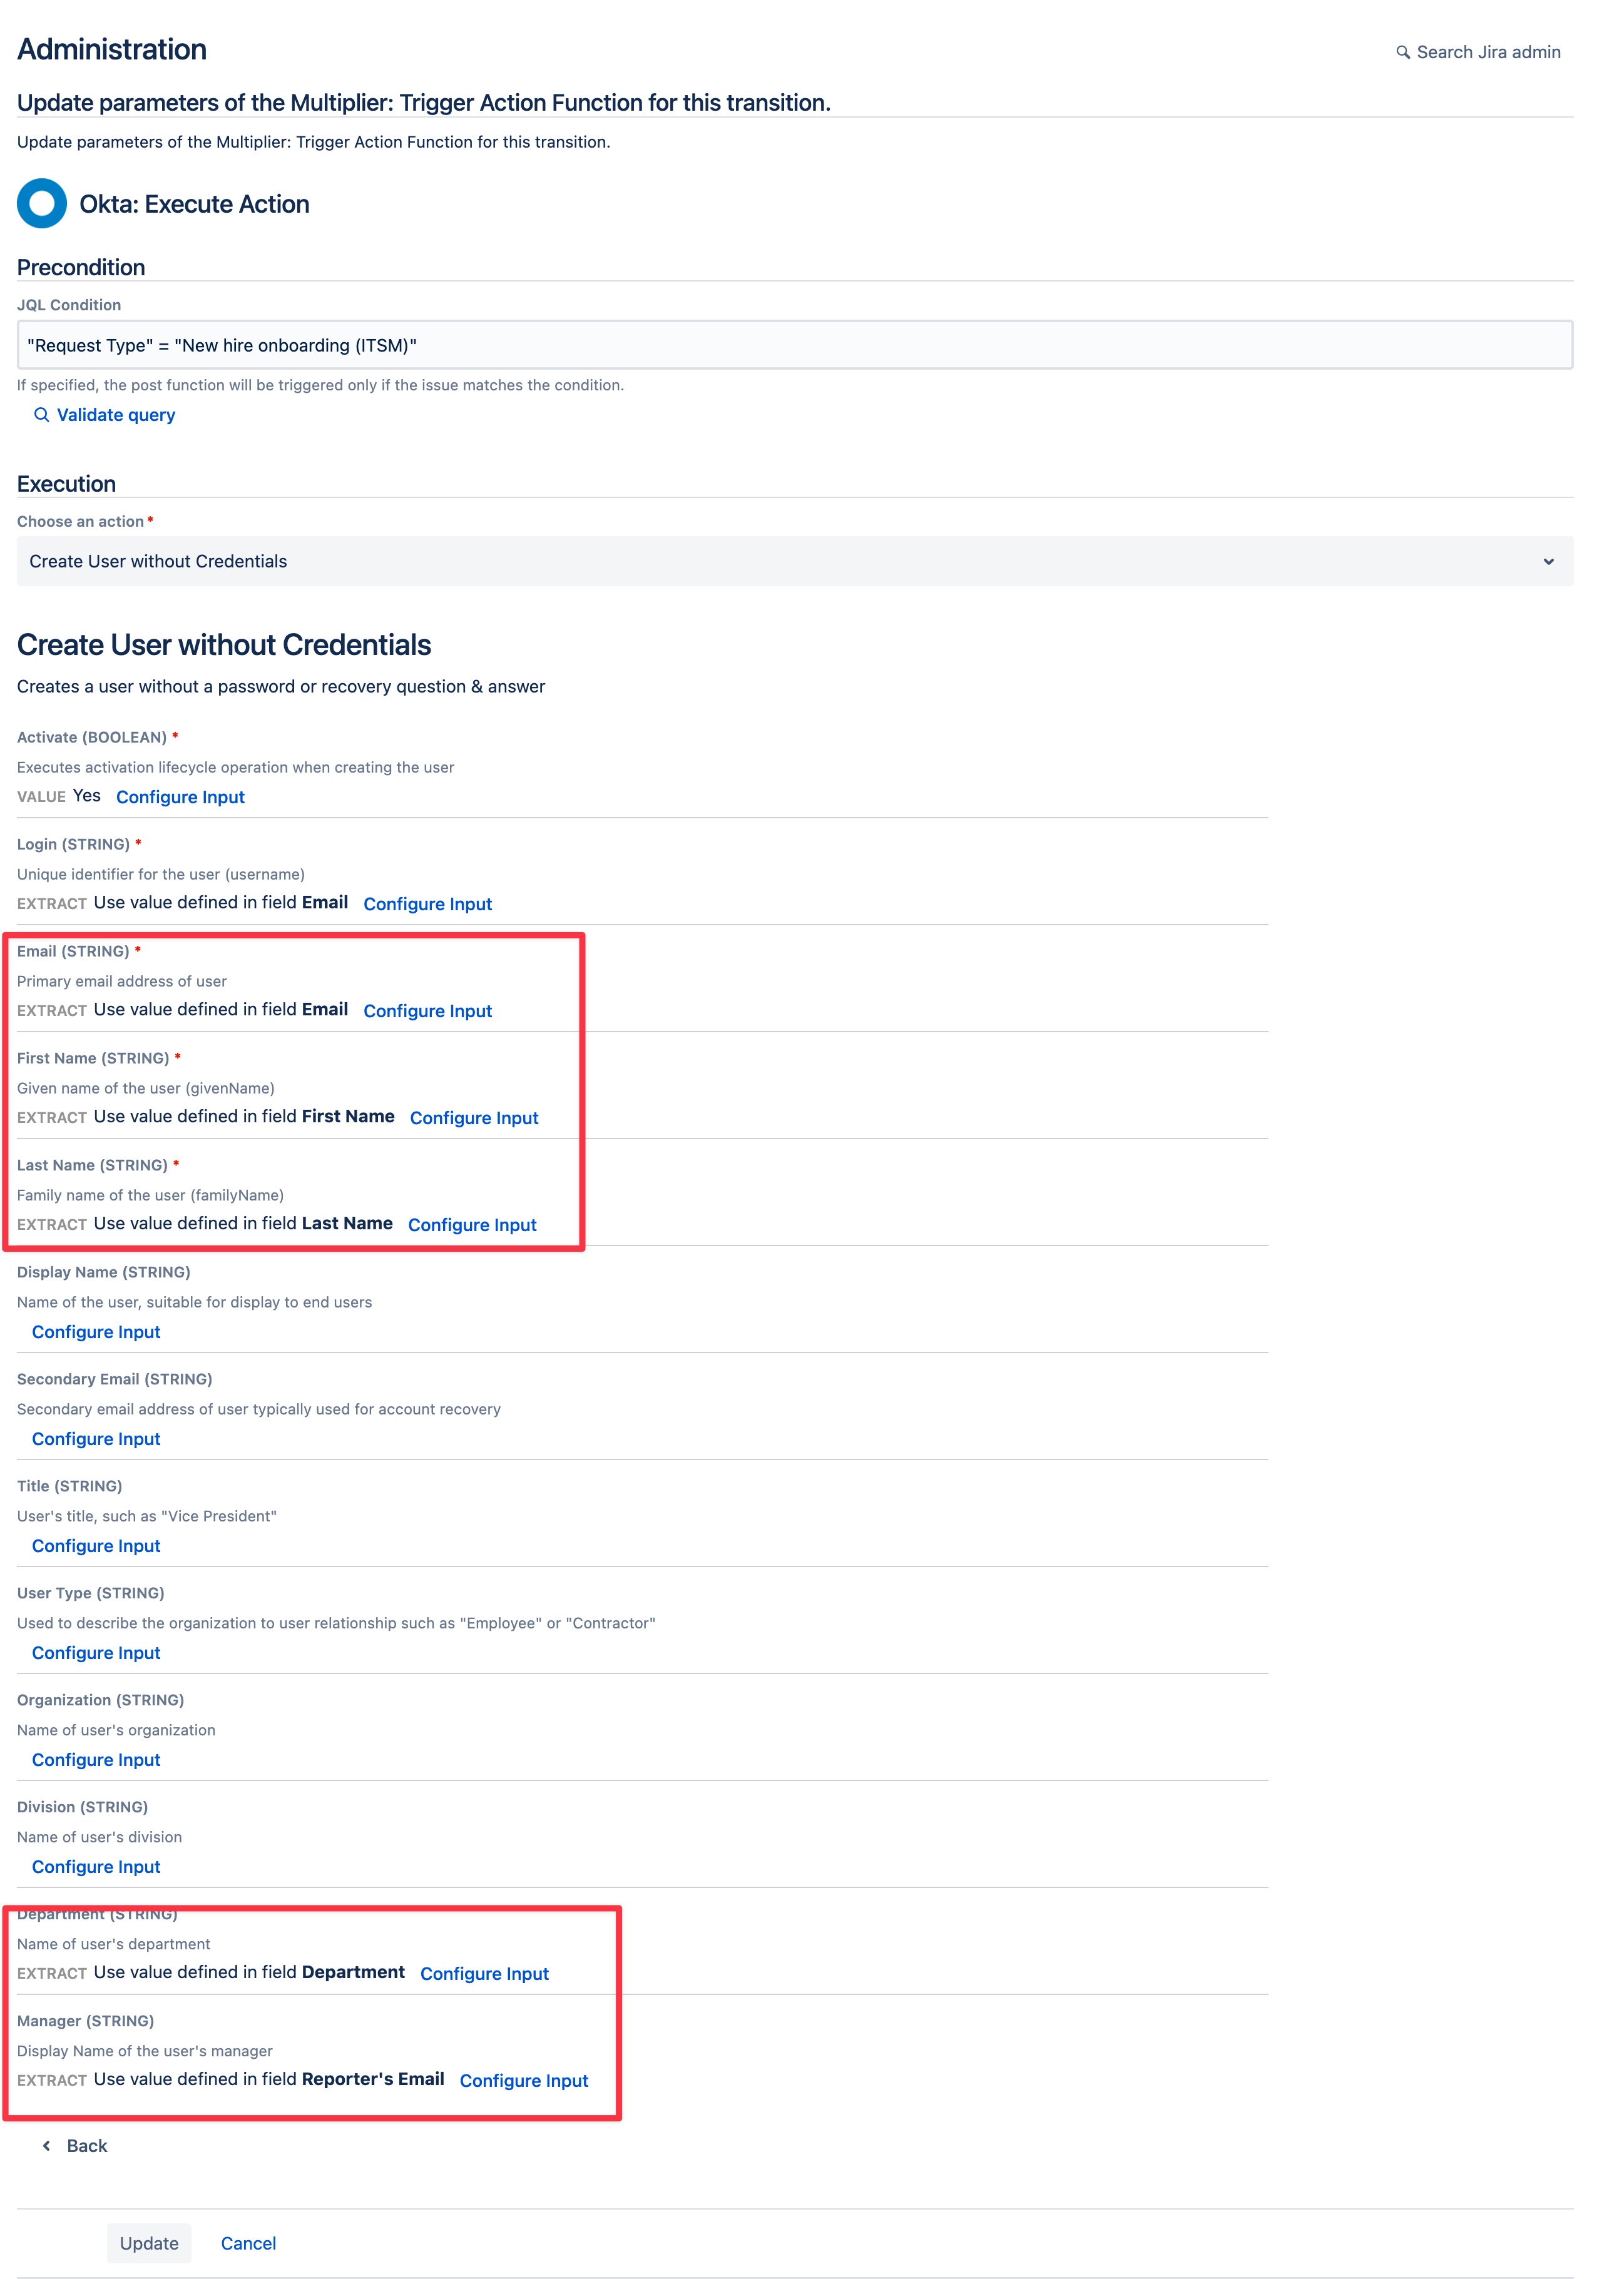The width and height of the screenshot is (1624, 2279).
Task: Click the Okta logo icon
Action: [x=42, y=204]
